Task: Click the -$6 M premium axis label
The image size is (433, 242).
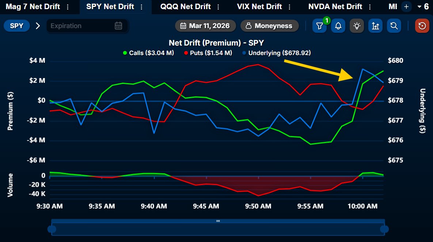Action: (x=36, y=160)
